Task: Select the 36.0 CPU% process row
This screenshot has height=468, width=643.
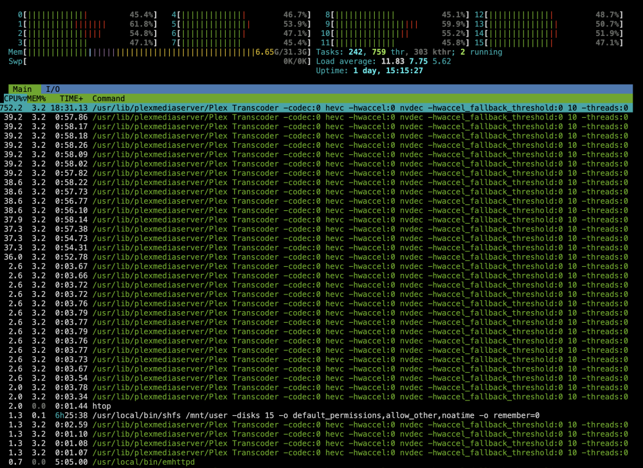Action: (x=316, y=257)
